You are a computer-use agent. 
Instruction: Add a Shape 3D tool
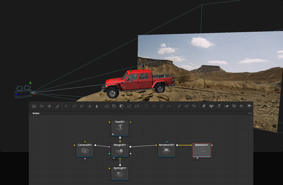(211, 106)
